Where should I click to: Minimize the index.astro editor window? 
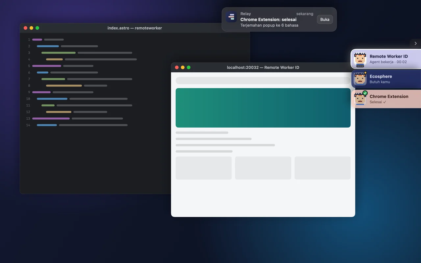[x=31, y=28]
